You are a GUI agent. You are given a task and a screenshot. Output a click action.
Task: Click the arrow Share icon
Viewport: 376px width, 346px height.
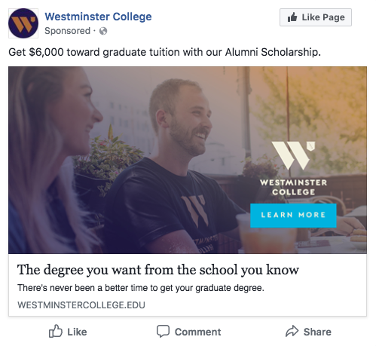point(292,331)
